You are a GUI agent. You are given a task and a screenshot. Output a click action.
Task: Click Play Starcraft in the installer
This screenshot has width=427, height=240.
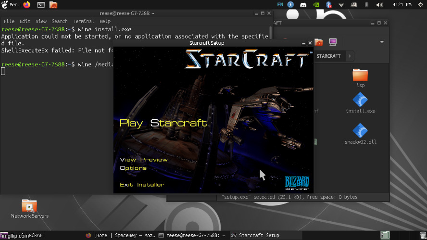pyautogui.click(x=163, y=124)
